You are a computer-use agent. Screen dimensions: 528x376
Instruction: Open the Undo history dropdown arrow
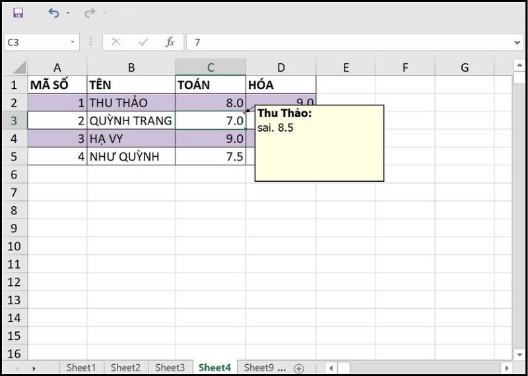tap(68, 14)
